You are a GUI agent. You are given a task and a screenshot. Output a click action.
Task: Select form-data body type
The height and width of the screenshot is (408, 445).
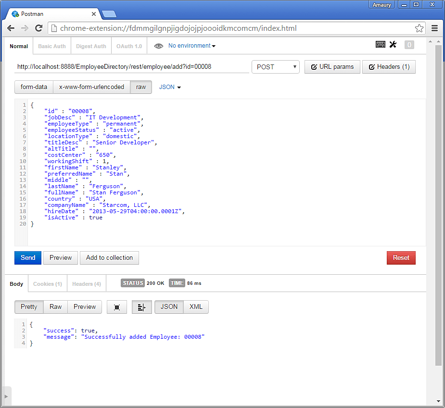click(x=34, y=87)
